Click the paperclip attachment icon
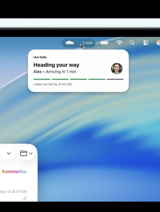The image size is (160, 212). click(x=25, y=198)
